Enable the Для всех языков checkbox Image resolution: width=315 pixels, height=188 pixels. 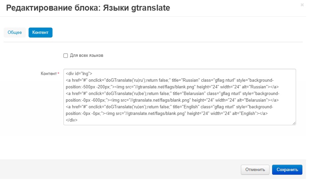point(65,55)
